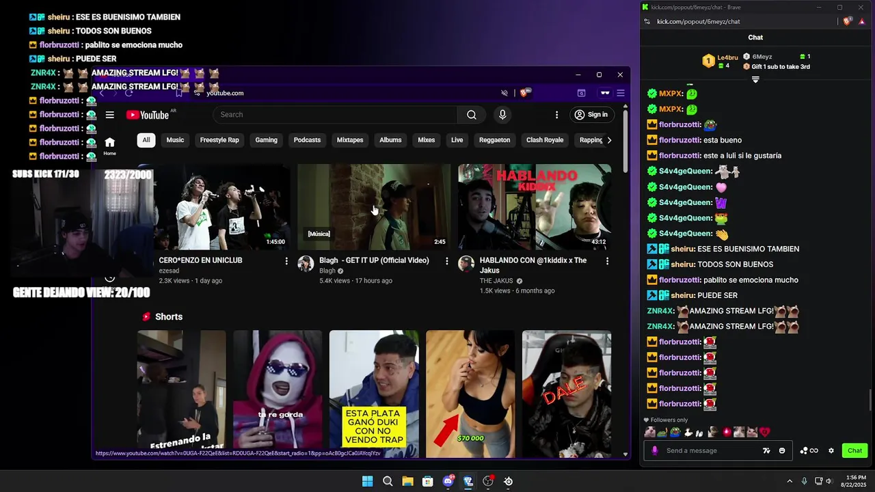Click the YouTube Sign in button
The height and width of the screenshot is (492, 875).
point(591,115)
